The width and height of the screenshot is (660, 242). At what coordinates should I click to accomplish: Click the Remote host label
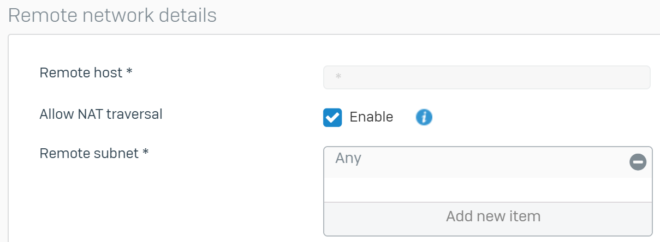[86, 72]
